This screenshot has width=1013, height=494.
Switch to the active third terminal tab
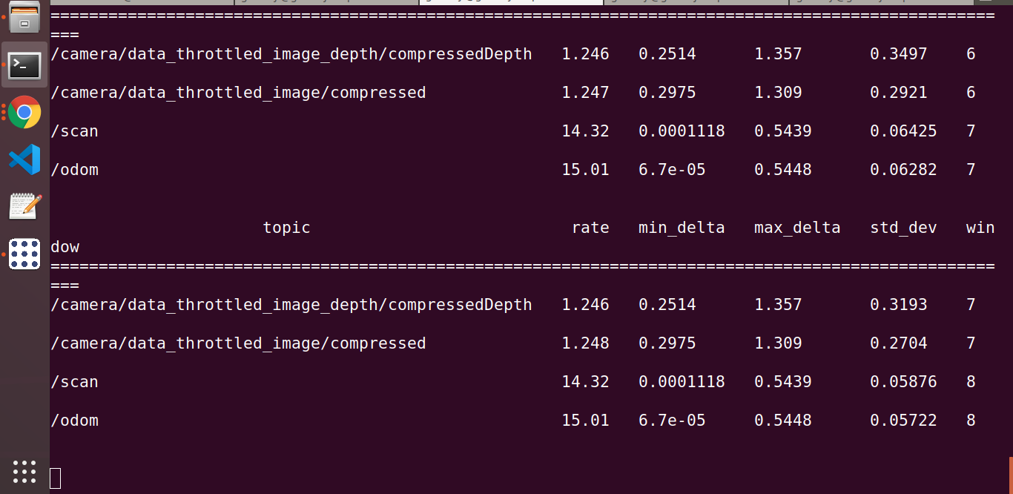click(x=511, y=2)
